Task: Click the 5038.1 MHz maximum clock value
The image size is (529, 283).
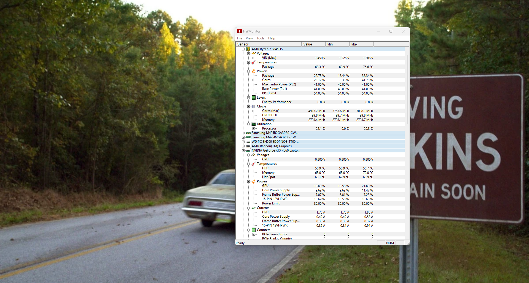Action: (x=365, y=111)
